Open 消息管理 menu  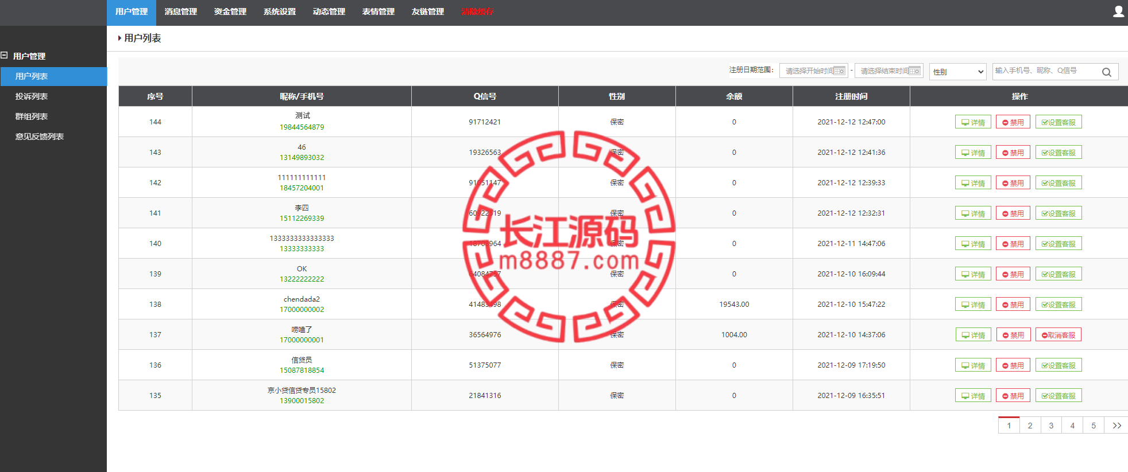181,12
